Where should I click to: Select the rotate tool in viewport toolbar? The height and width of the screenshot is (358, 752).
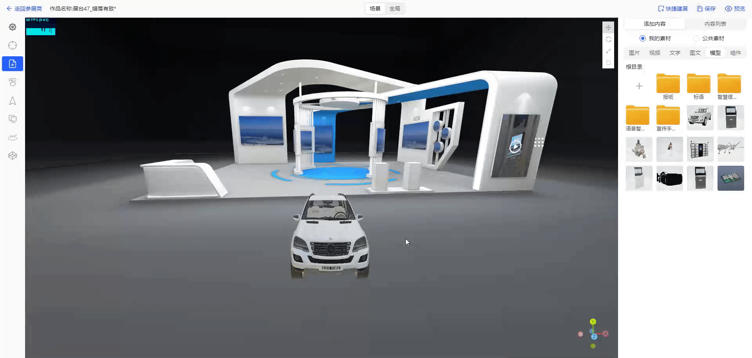pos(608,39)
